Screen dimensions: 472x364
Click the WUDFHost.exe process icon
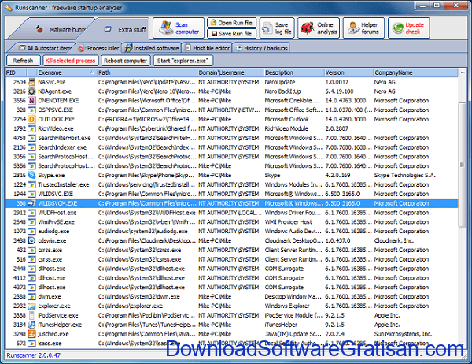[x=31, y=213]
